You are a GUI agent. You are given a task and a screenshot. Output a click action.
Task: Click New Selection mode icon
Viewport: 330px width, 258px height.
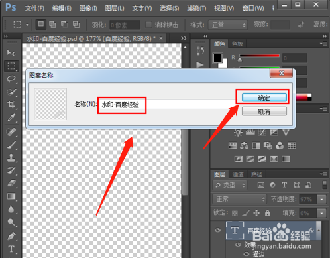point(41,24)
